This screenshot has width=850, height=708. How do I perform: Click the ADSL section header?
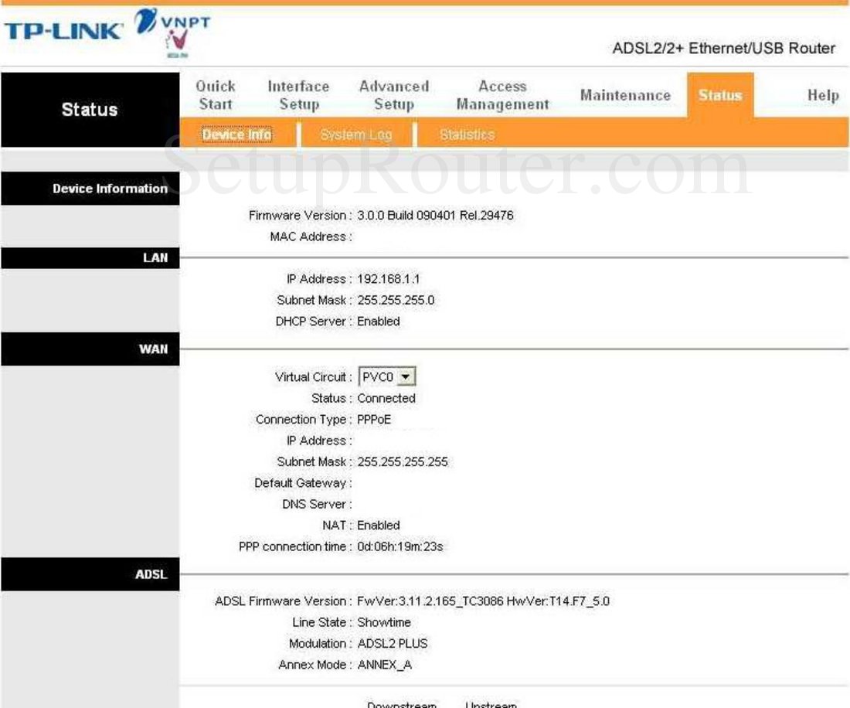pyautogui.click(x=90, y=574)
